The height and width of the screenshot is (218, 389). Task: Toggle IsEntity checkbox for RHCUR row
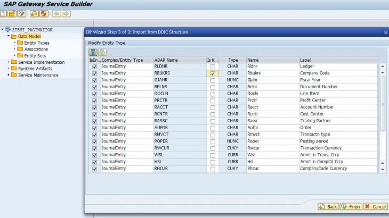pyautogui.click(x=94, y=169)
